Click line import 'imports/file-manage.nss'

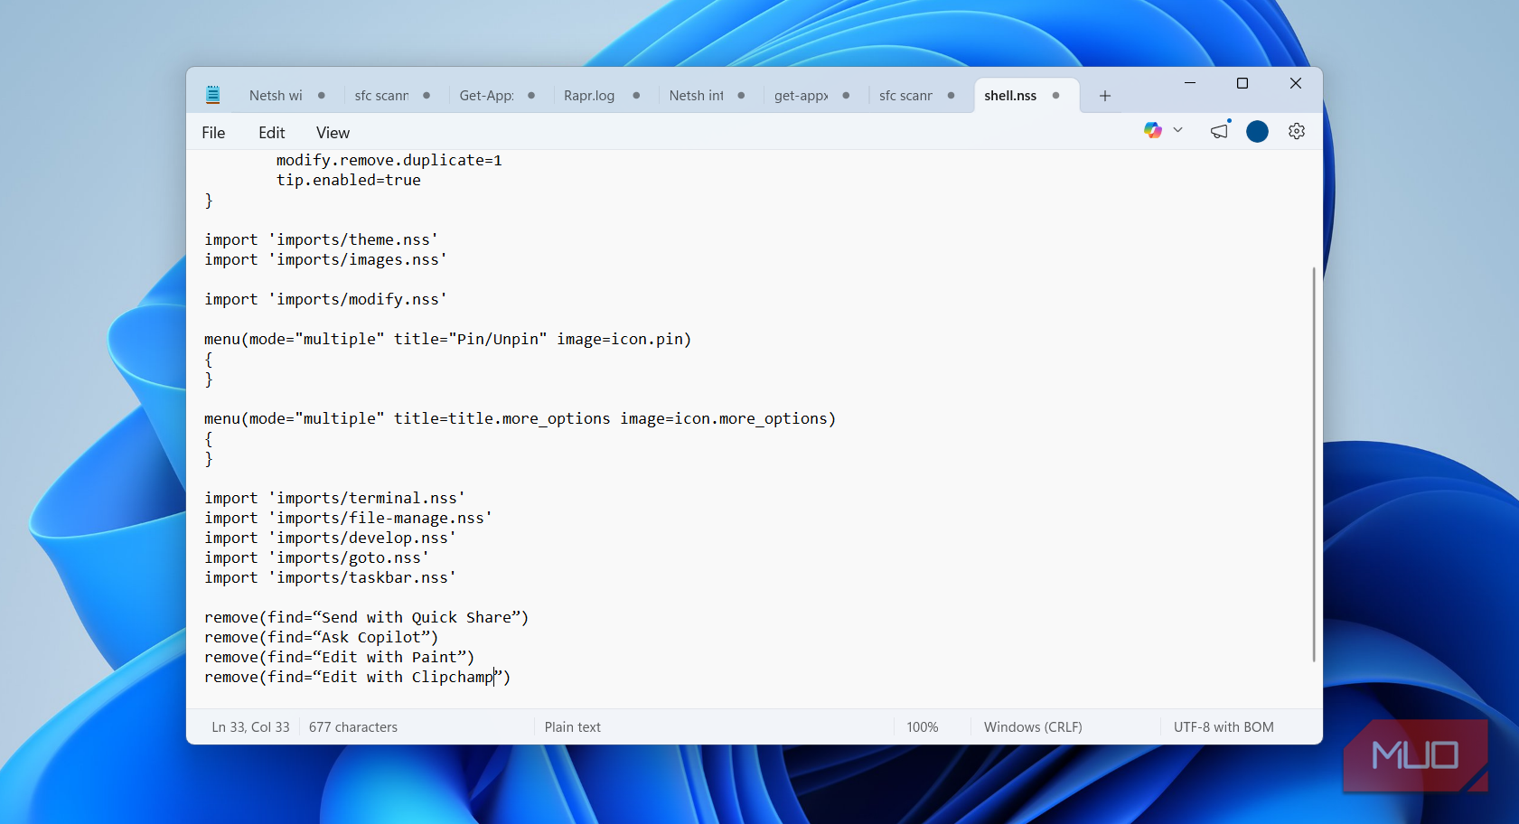(x=348, y=518)
